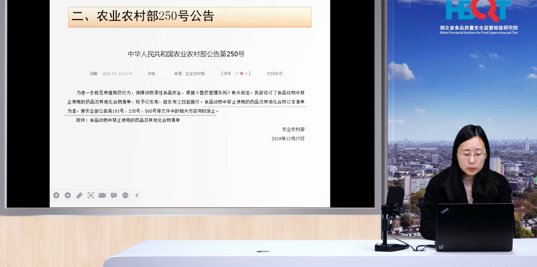Advance with the next slide arrow
The image size is (537, 267).
(x=68, y=195)
